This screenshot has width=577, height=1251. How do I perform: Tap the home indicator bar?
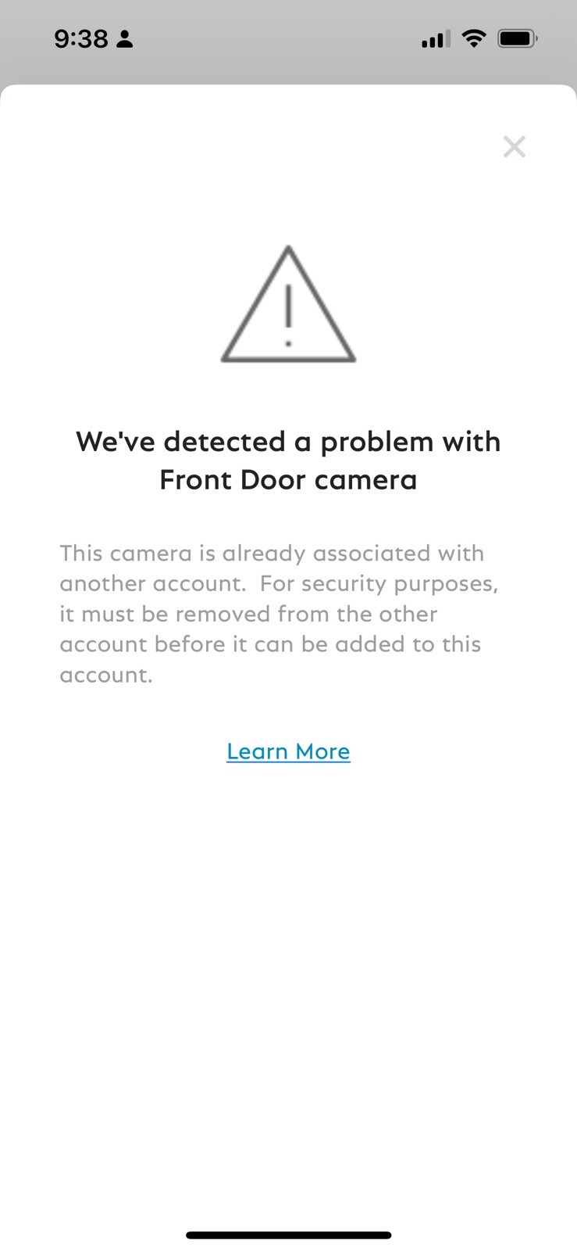288,1235
